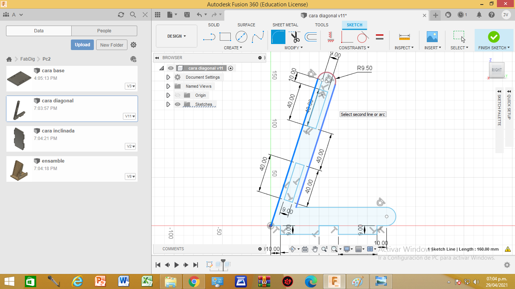Switch to the SURFACE tab
This screenshot has height=289, width=515.
(x=246, y=25)
